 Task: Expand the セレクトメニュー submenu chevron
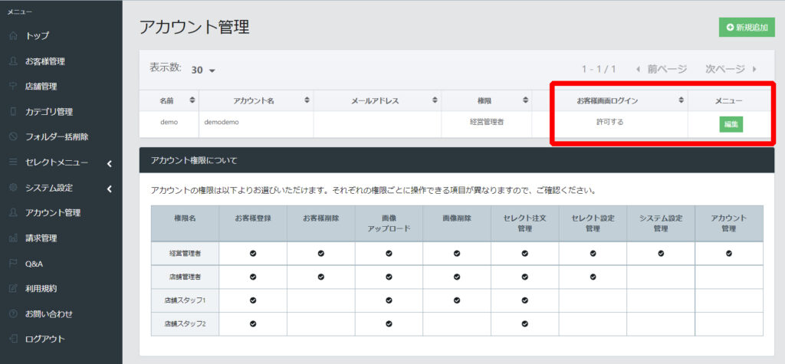click(x=110, y=162)
